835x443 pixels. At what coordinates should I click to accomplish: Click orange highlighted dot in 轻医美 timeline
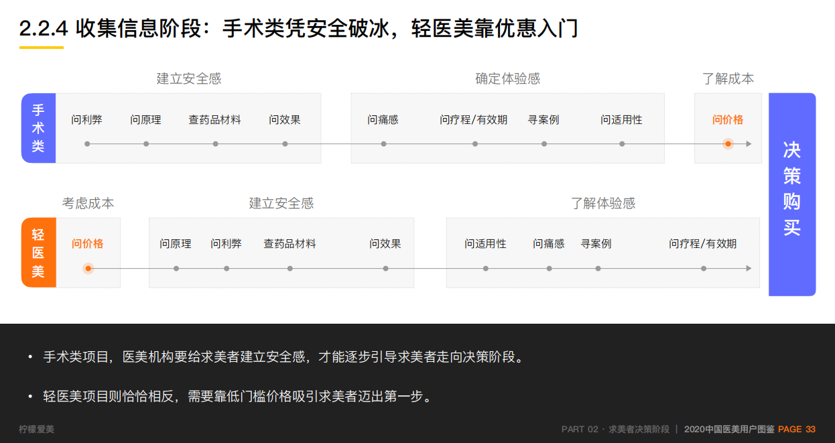click(x=88, y=268)
